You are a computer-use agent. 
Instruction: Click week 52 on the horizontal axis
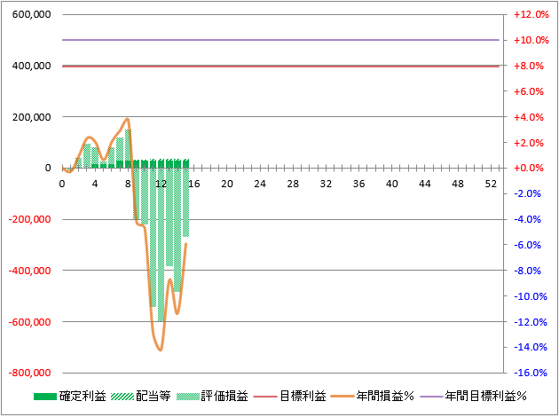coord(491,184)
